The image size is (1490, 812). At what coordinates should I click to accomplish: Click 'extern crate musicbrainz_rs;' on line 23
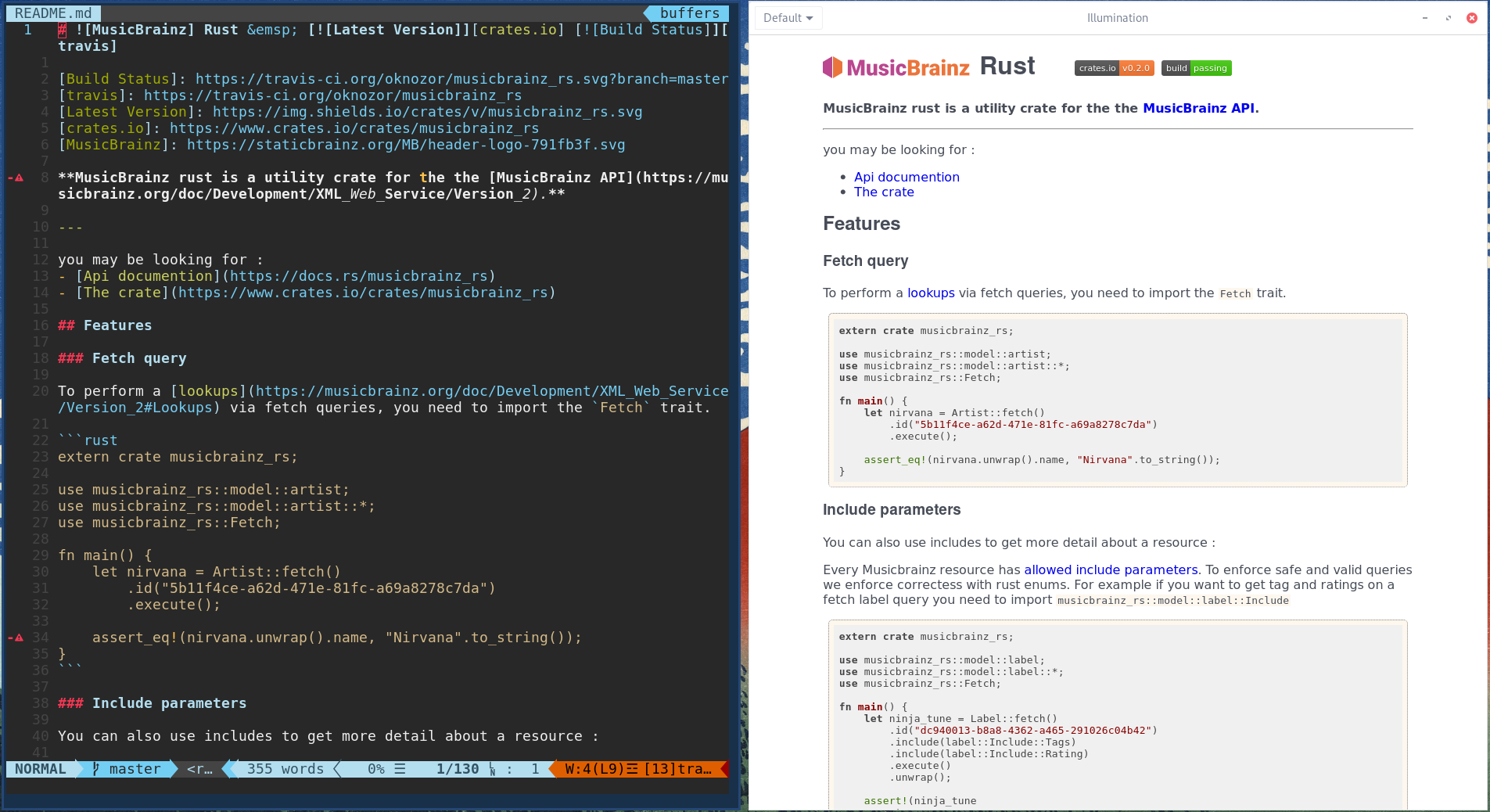tap(178, 457)
